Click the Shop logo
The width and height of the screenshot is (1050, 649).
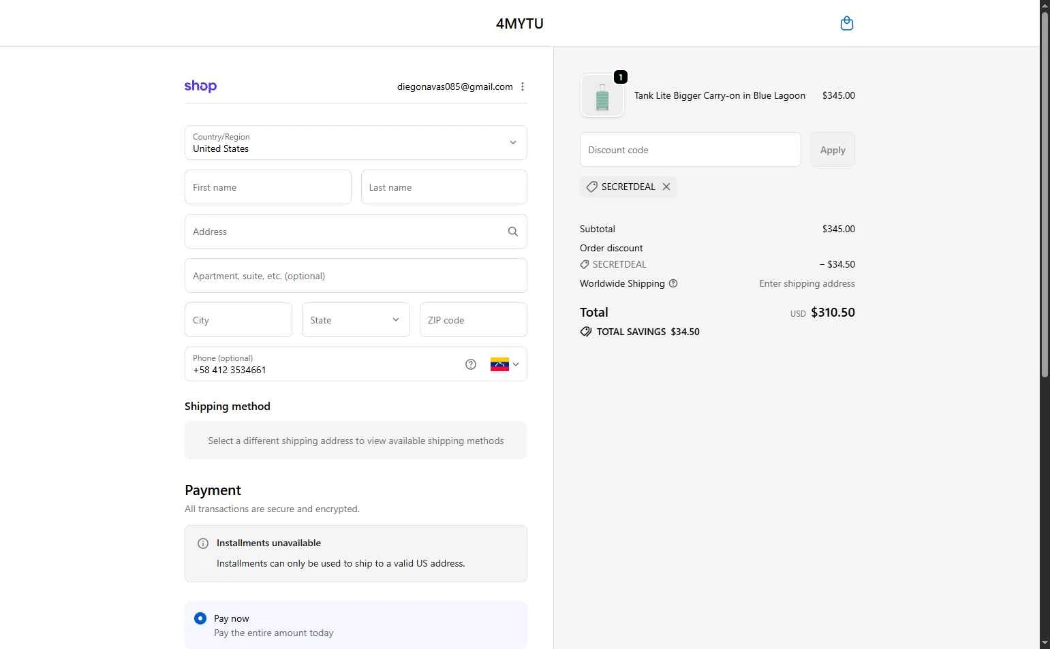(200, 86)
